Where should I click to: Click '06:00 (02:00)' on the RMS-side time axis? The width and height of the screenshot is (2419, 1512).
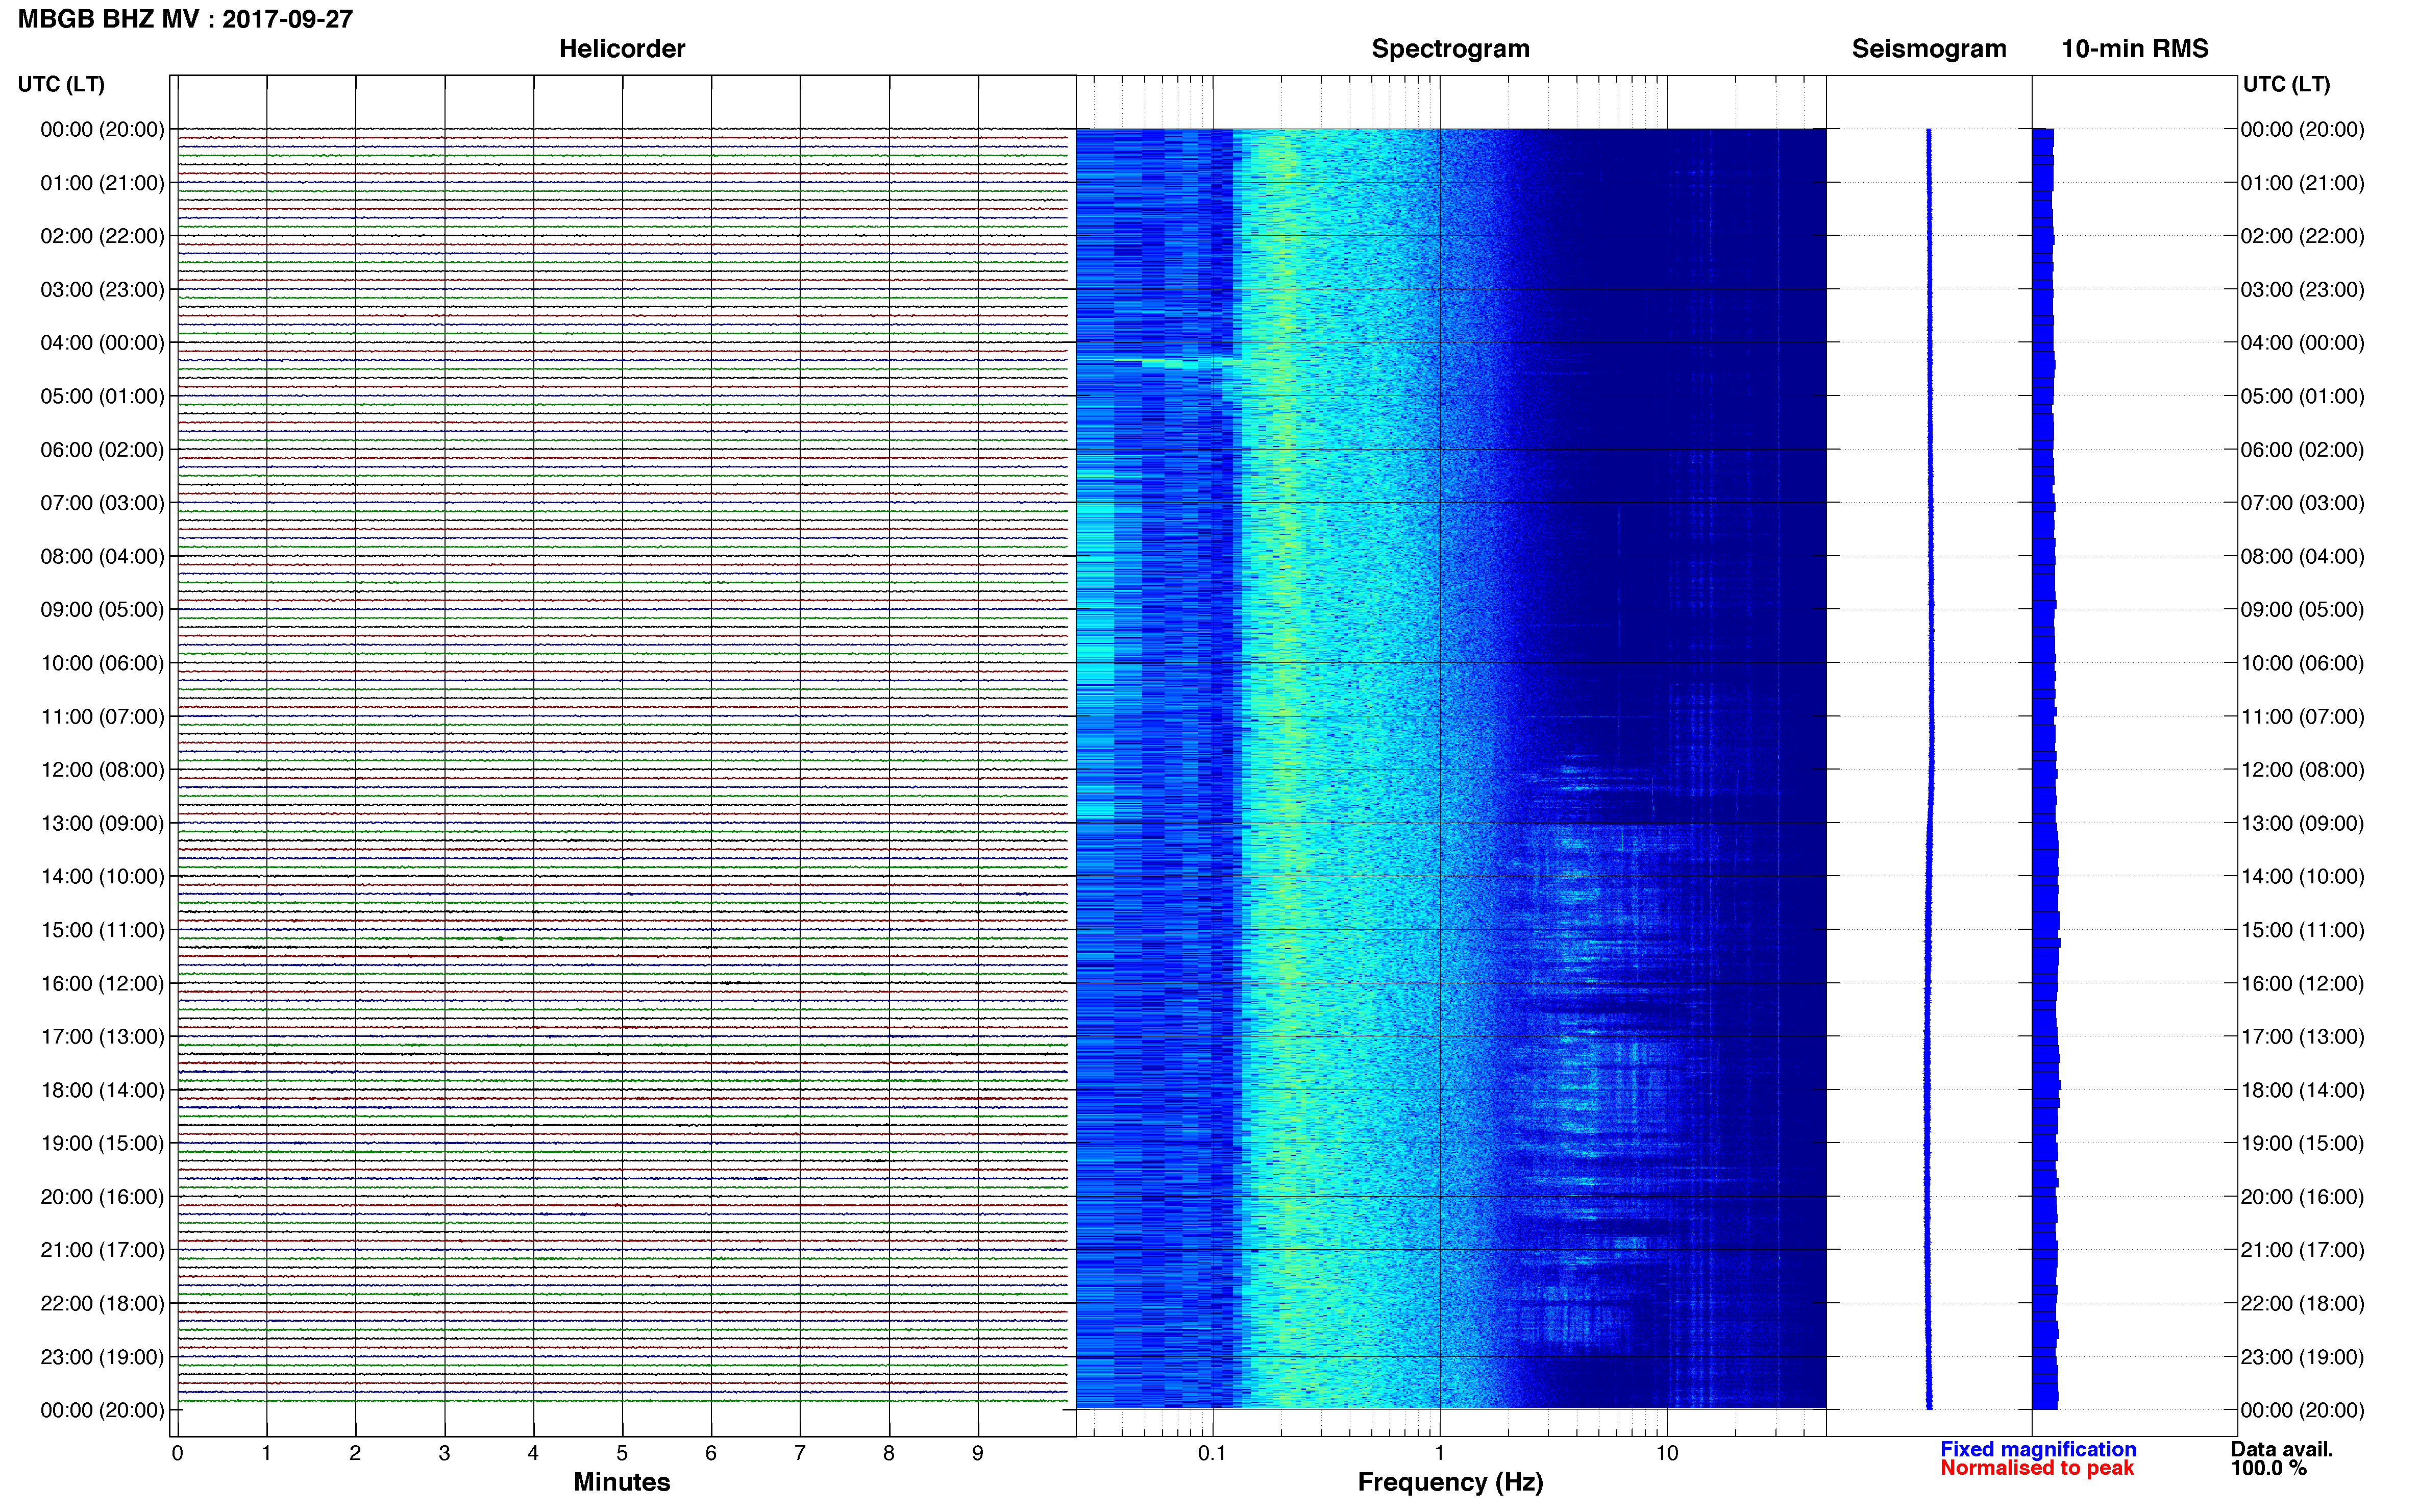click(x=2302, y=450)
